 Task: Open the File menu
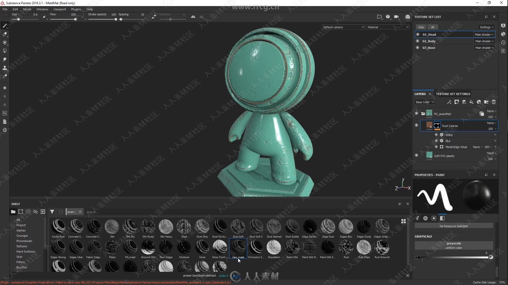[x=5, y=9]
